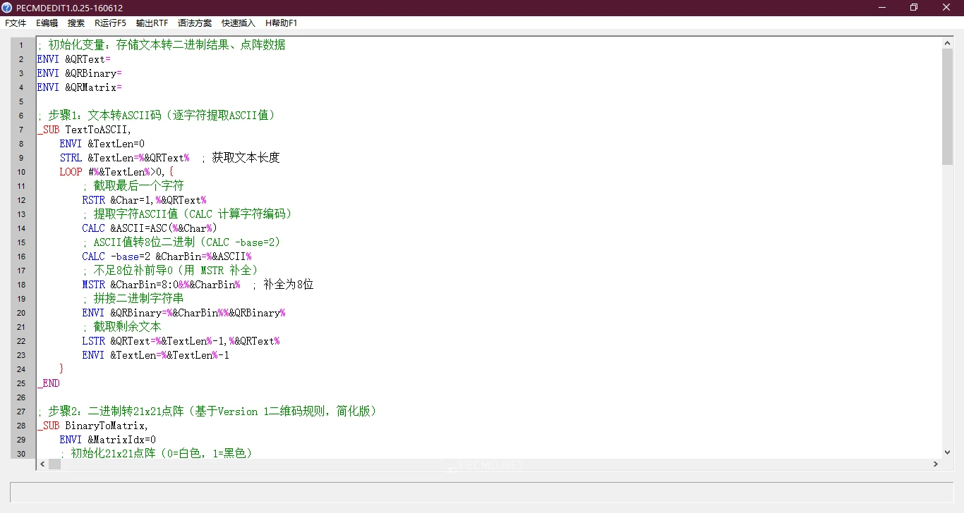Click the ENVI &QRText= line
The width and height of the screenshot is (964, 513).
click(x=78, y=58)
